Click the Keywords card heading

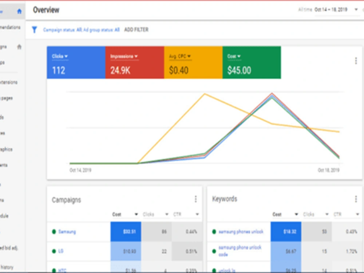click(225, 199)
